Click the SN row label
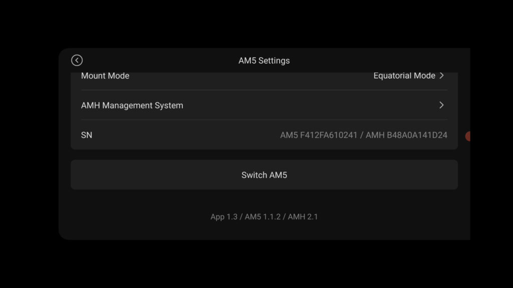Screen dimensions: 513x288 click(87, 135)
